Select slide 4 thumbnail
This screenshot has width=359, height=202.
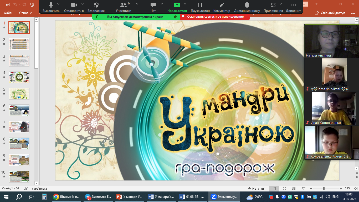click(19, 77)
